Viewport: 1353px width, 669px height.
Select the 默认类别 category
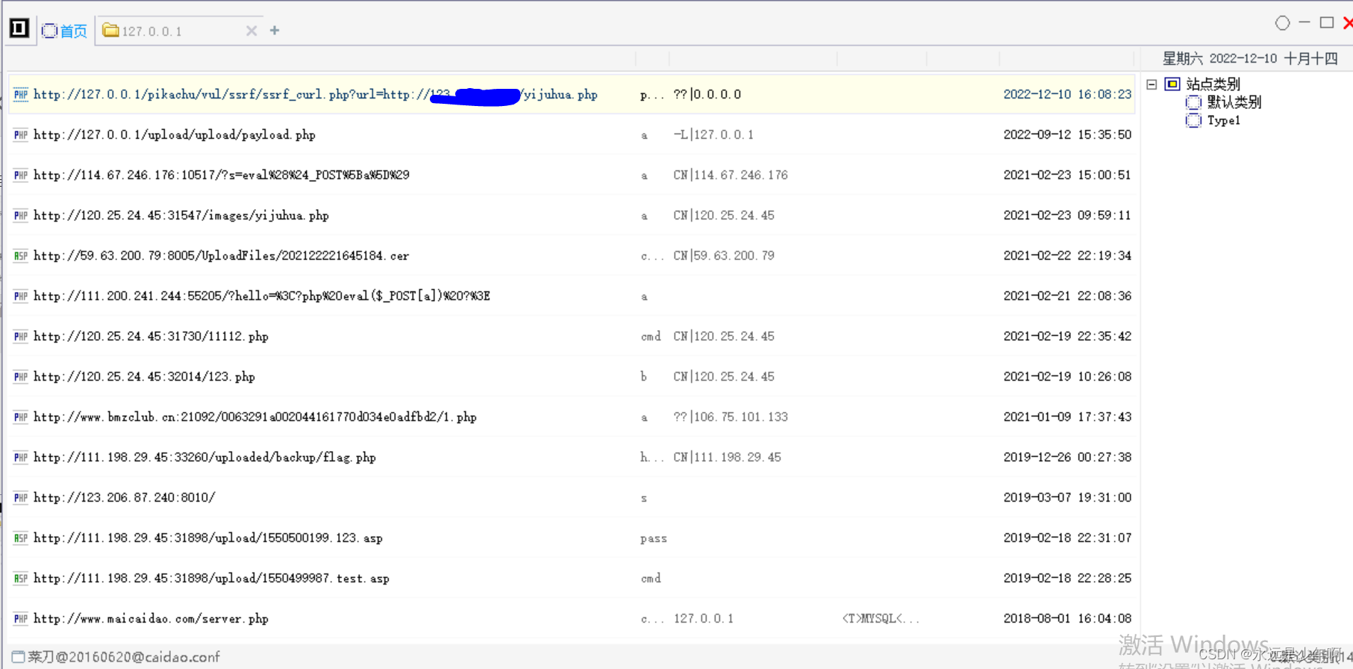tap(1234, 102)
